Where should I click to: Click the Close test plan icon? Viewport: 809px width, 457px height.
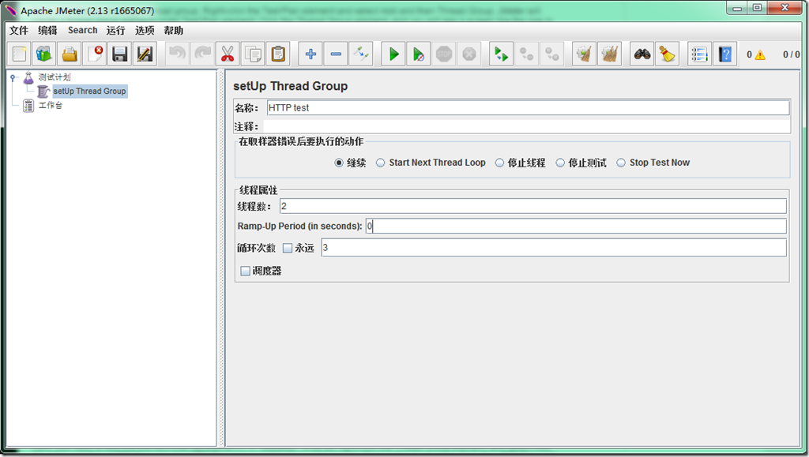coord(95,54)
